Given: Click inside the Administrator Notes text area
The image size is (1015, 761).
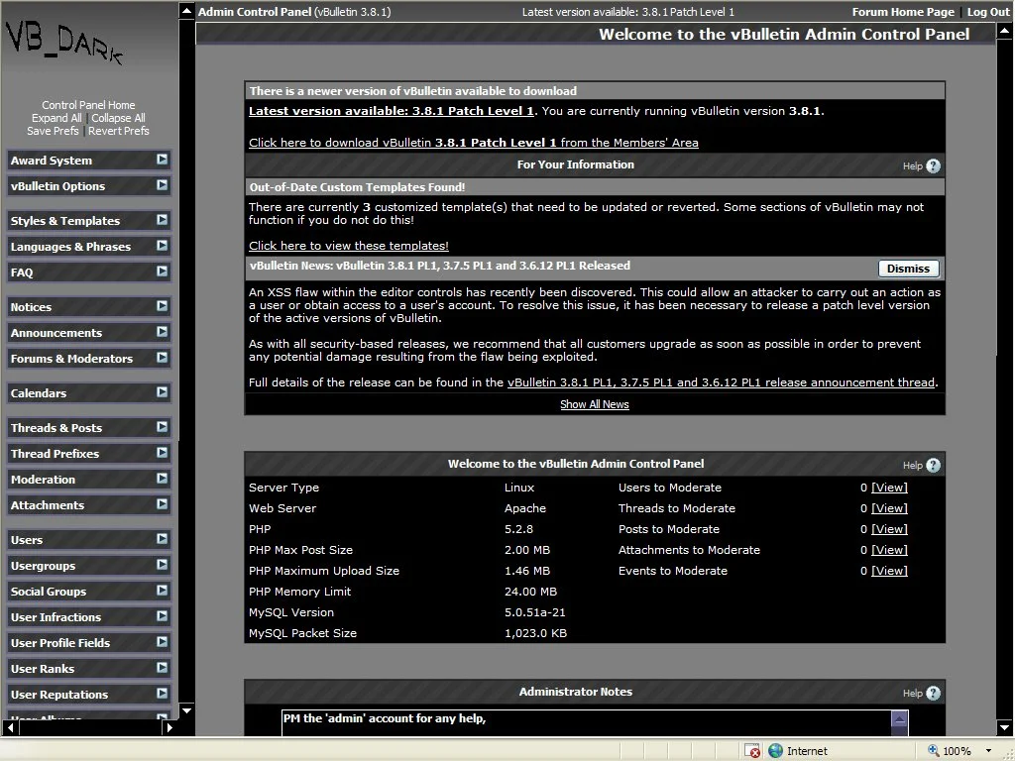Looking at the screenshot, I should click(x=585, y=724).
